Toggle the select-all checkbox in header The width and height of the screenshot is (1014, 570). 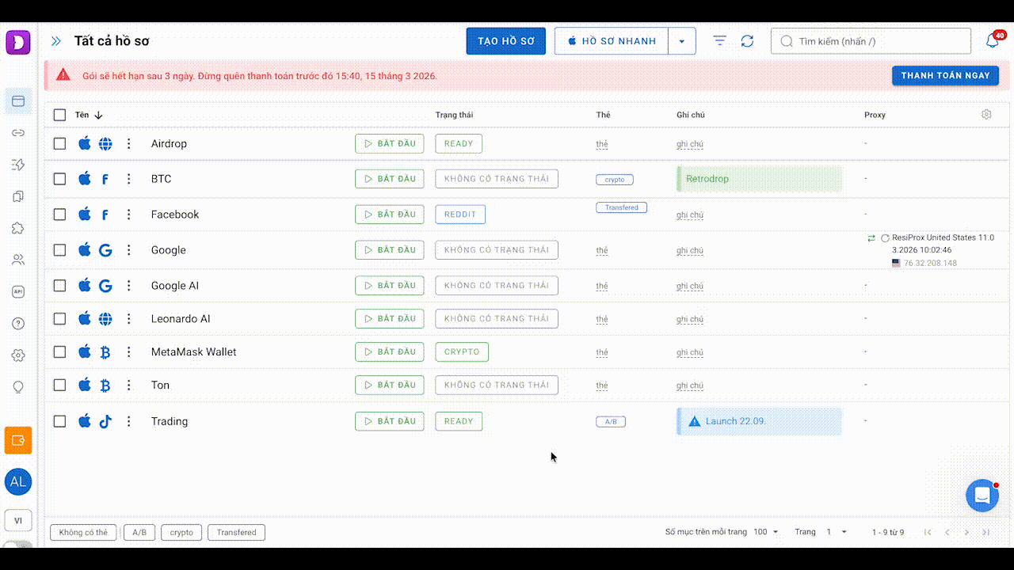pos(59,115)
